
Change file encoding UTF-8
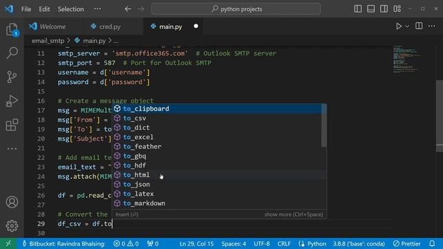click(262, 243)
